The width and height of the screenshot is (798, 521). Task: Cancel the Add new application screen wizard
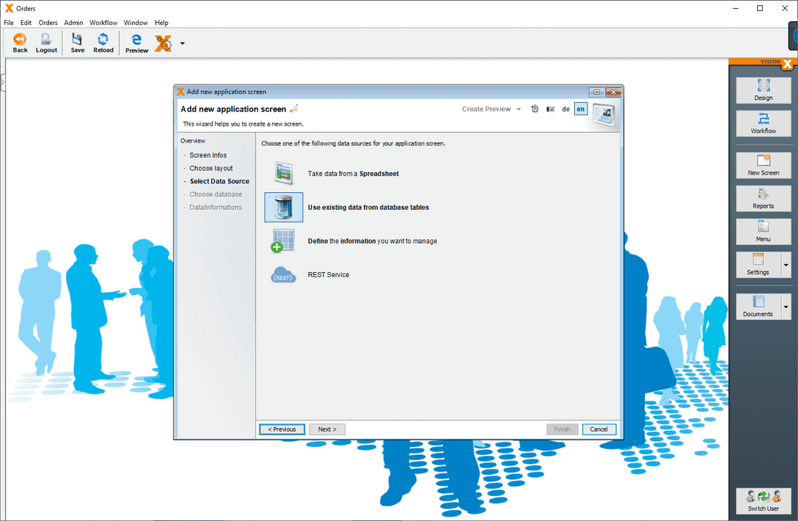[598, 429]
